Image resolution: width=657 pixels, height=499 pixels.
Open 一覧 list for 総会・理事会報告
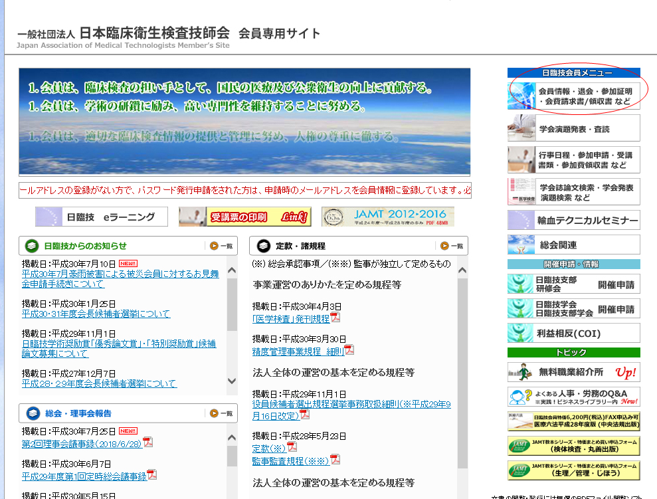pos(221,413)
